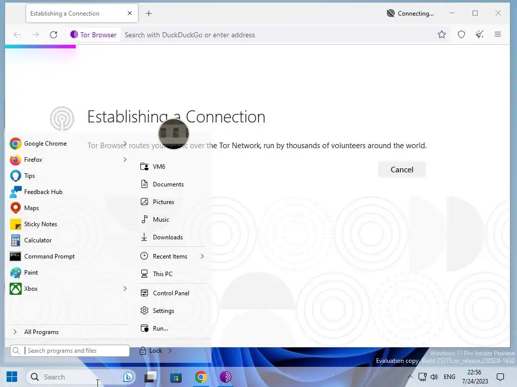Image resolution: width=517 pixels, height=387 pixels.
Task: Cancel the Tor connection attempt
Action: pyautogui.click(x=402, y=169)
